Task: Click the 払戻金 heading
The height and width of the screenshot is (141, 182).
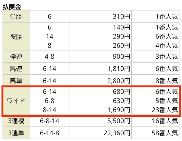Action: pyautogui.click(x=12, y=7)
